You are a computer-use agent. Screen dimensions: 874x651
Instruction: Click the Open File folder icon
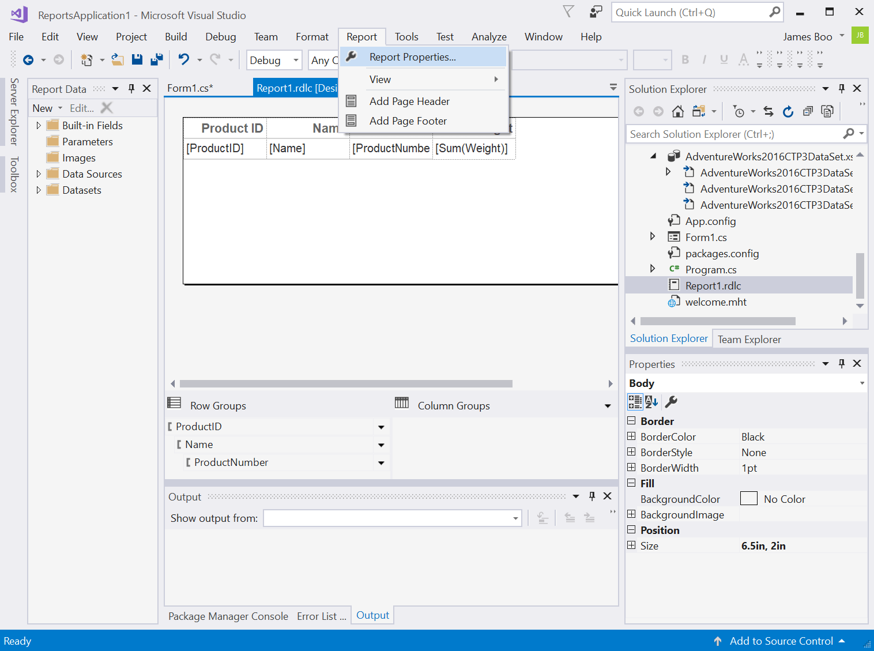(118, 60)
